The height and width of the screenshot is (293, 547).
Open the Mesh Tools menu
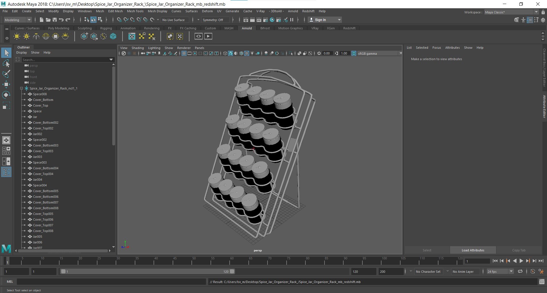(x=135, y=11)
